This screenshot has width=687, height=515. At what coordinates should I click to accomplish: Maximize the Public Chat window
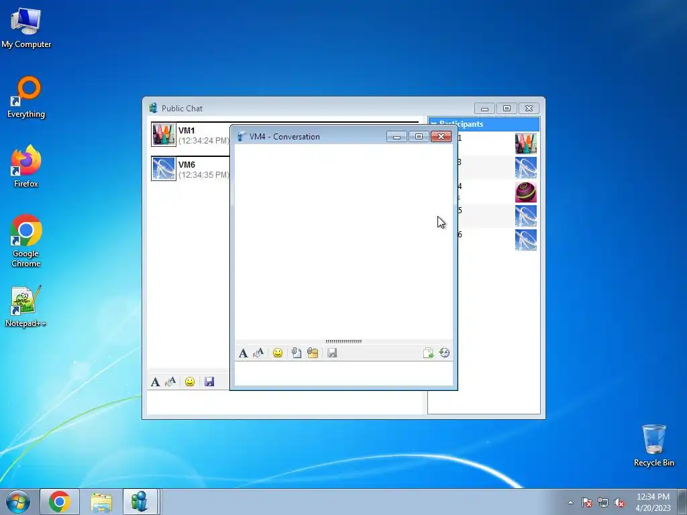tap(507, 108)
